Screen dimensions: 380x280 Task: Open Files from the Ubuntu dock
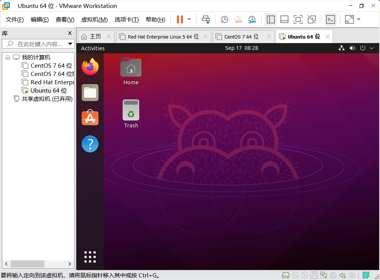(x=90, y=93)
